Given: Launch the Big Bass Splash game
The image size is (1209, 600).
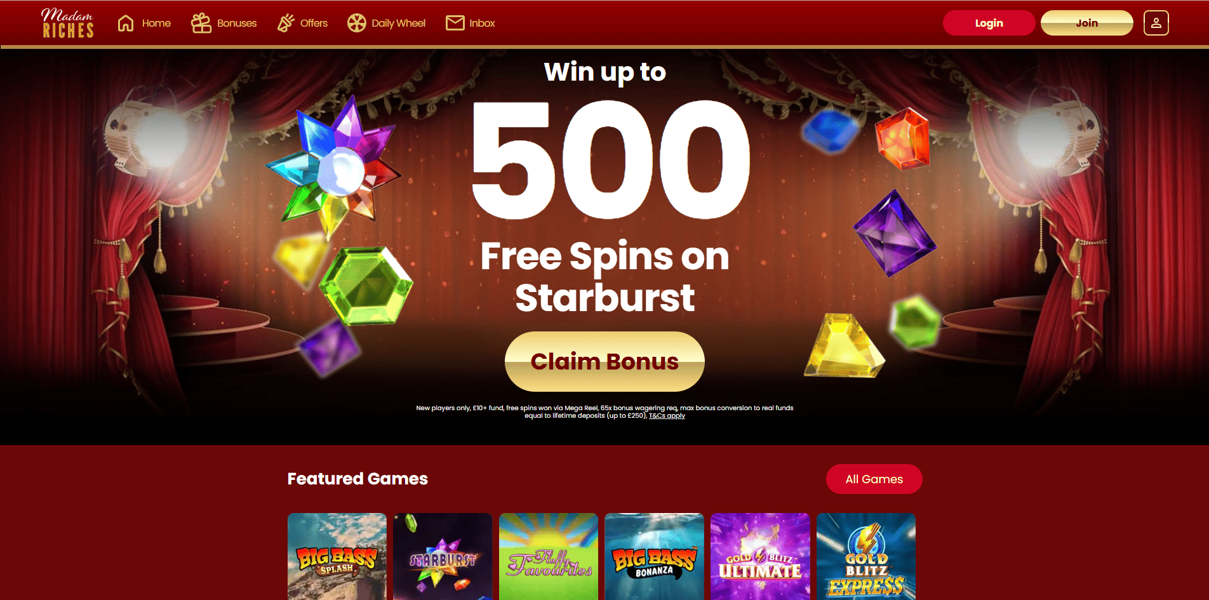Looking at the screenshot, I should (x=337, y=556).
